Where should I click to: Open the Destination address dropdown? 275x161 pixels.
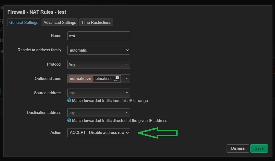point(99,113)
